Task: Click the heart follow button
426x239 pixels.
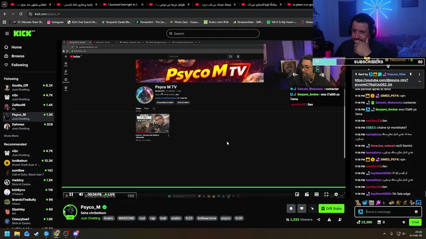Action: (x=302, y=208)
